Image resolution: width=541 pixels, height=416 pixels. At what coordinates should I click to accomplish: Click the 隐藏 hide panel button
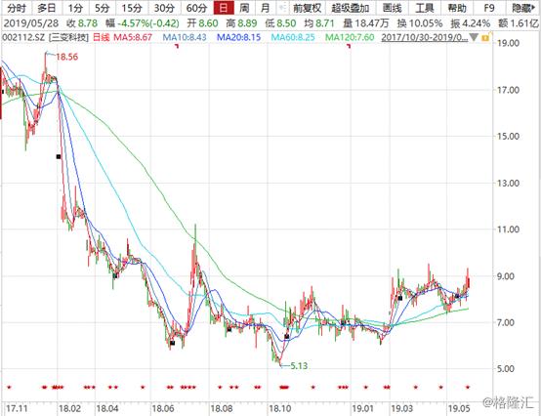pyautogui.click(x=523, y=8)
